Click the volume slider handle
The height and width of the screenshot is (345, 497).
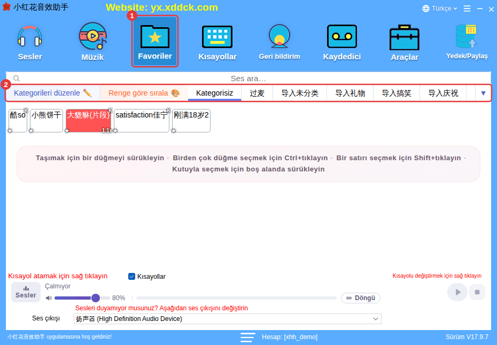pyautogui.click(x=96, y=298)
